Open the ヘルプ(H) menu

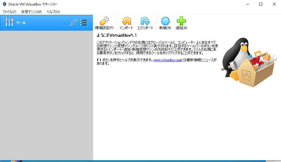tap(53, 12)
